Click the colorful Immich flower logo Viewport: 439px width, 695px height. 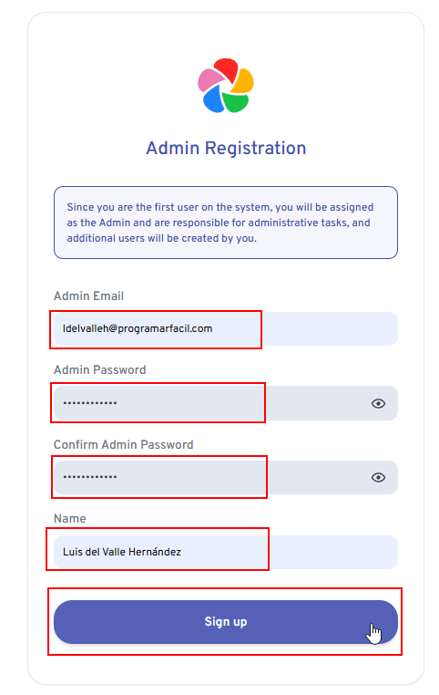226,85
